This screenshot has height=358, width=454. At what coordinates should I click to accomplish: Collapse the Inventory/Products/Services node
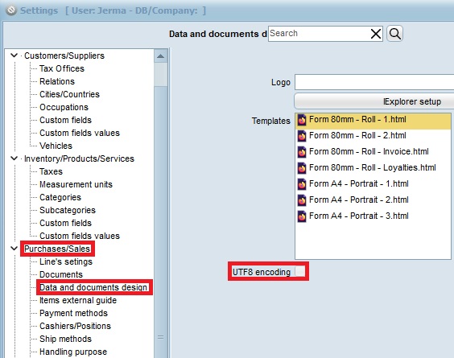point(14,158)
